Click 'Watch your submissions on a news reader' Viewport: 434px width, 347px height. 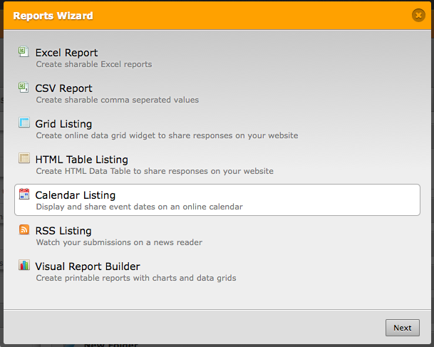(118, 242)
